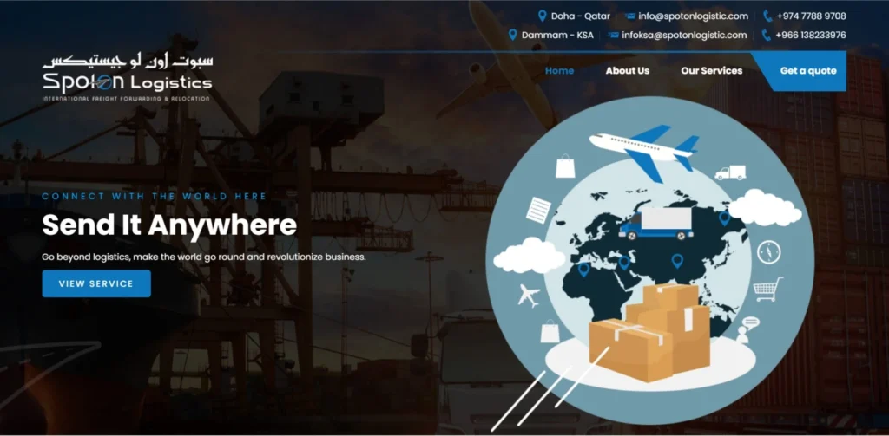Click the small white van icon
This screenshot has height=436, width=889.
click(x=730, y=172)
